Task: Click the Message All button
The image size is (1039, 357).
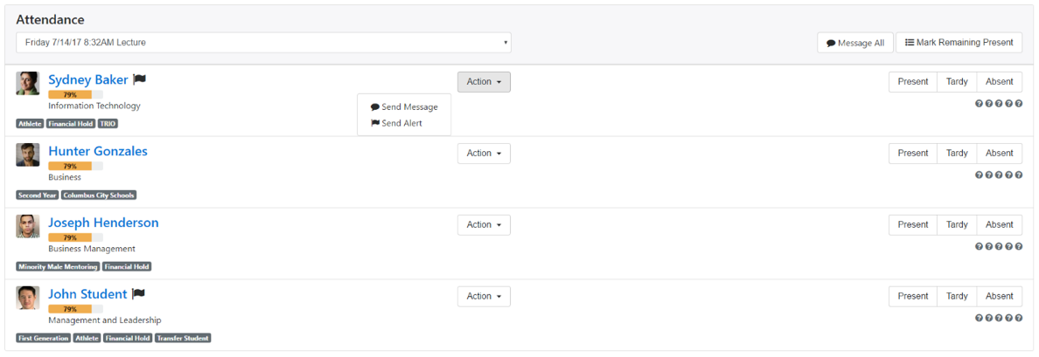Action: pyautogui.click(x=855, y=43)
